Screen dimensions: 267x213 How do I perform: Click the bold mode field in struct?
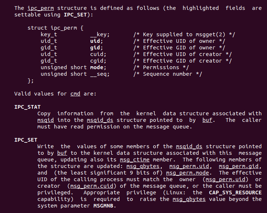97,67
